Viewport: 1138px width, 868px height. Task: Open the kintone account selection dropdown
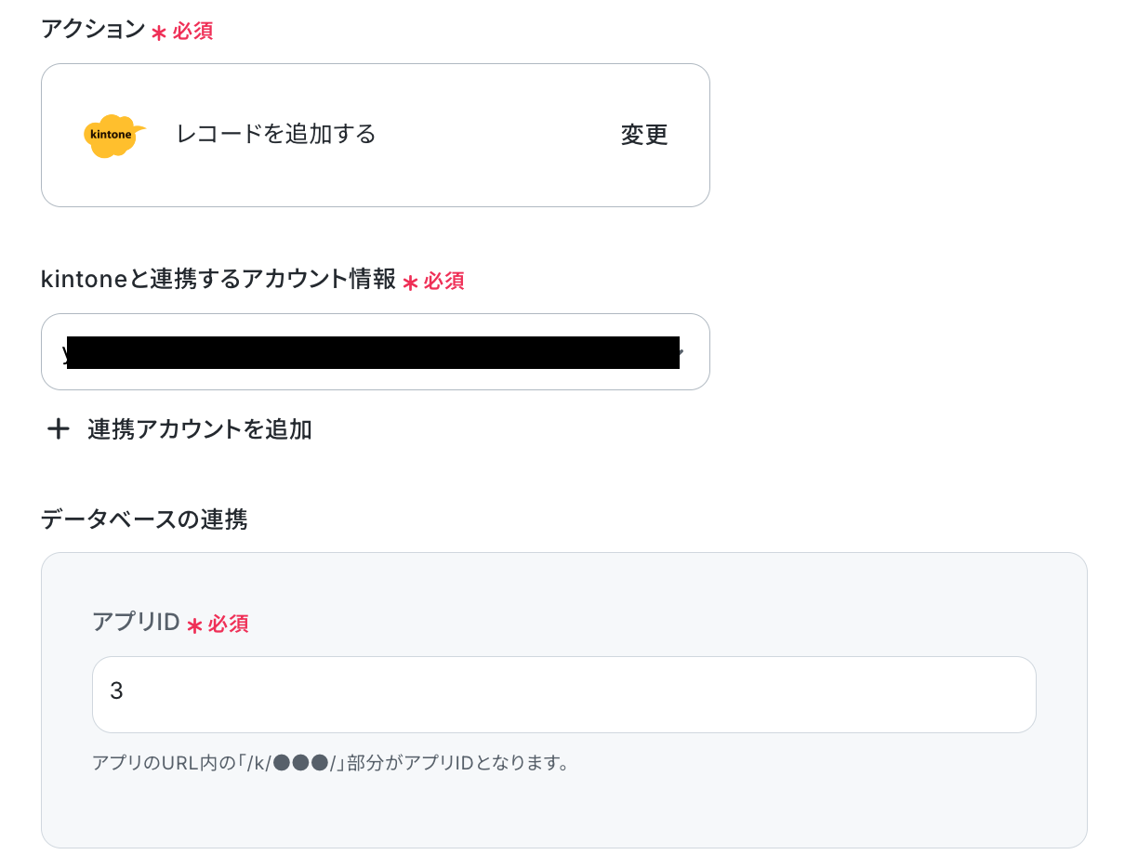(376, 351)
